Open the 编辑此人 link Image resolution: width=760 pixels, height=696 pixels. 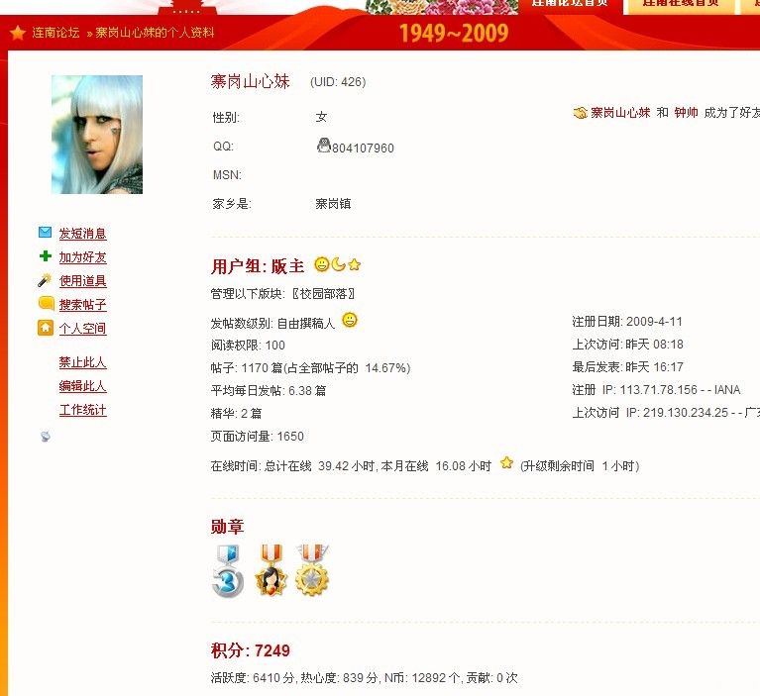coord(82,386)
